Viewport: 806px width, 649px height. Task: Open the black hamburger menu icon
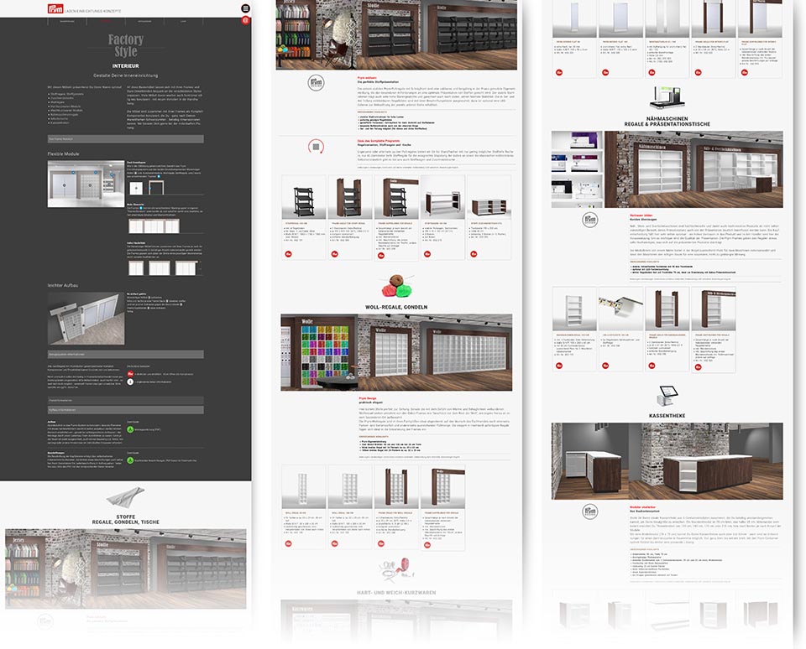246,8
